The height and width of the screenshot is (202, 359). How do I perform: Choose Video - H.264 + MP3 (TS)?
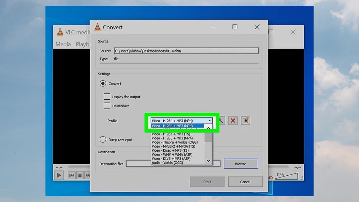(x=178, y=134)
